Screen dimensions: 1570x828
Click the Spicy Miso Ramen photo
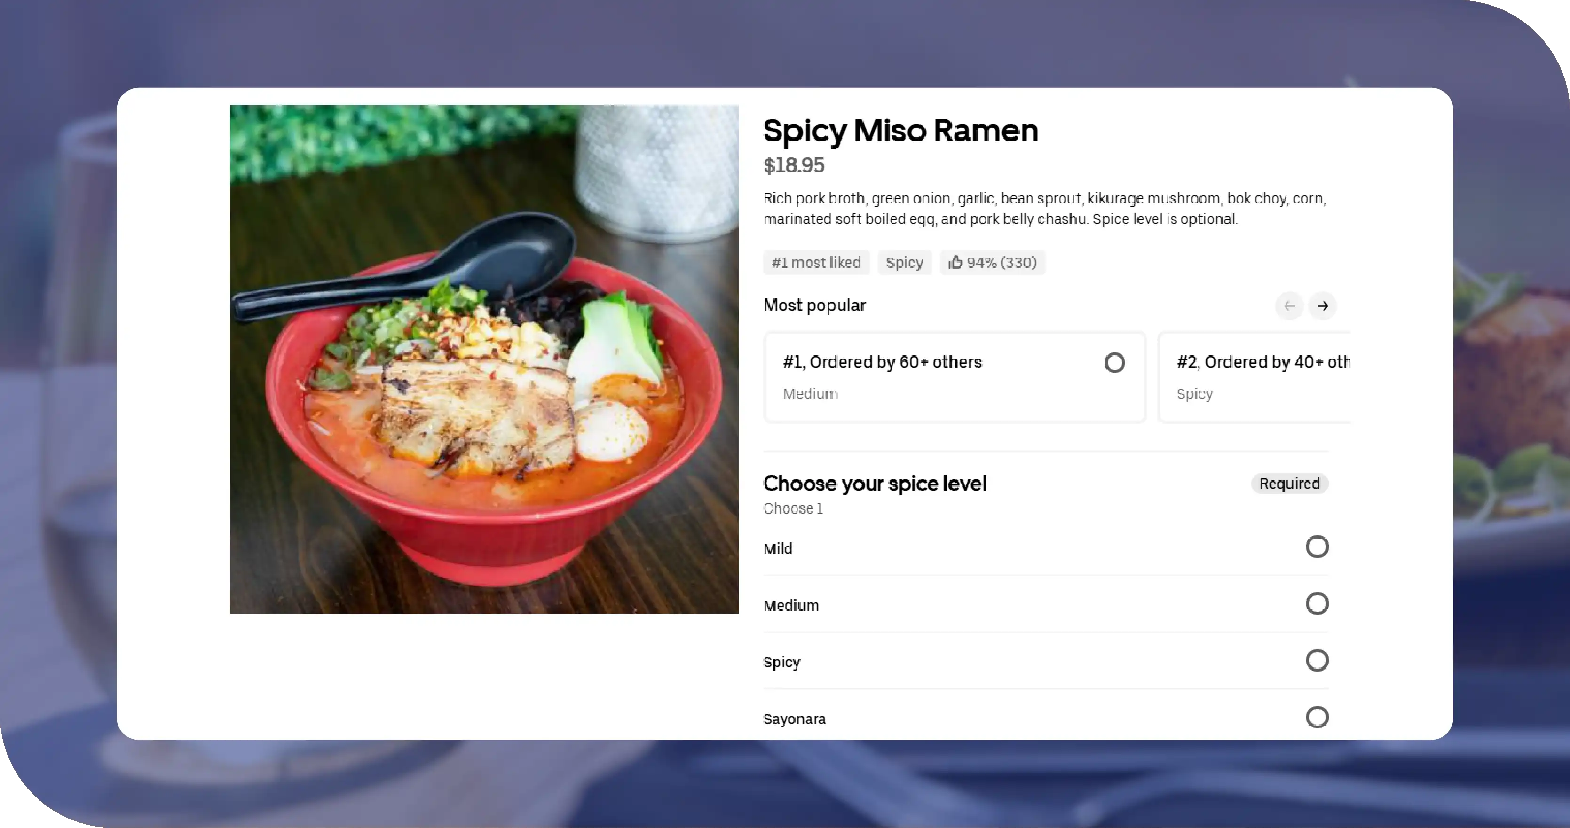(484, 359)
